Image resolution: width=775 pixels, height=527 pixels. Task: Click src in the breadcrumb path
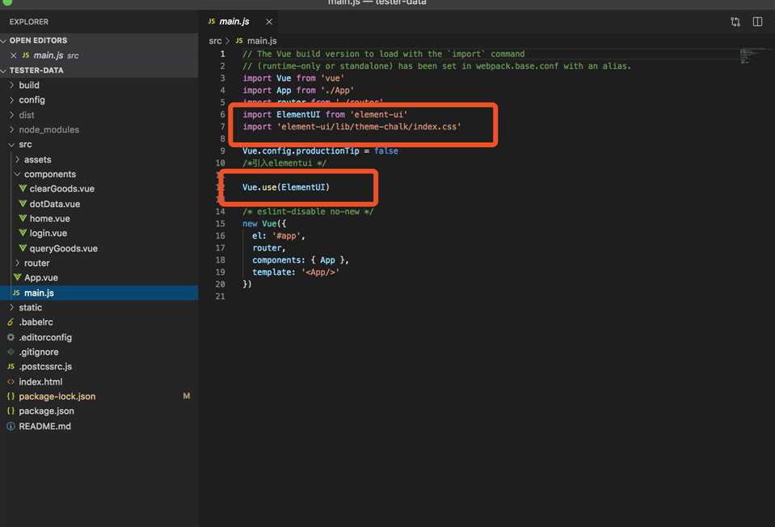pos(215,41)
